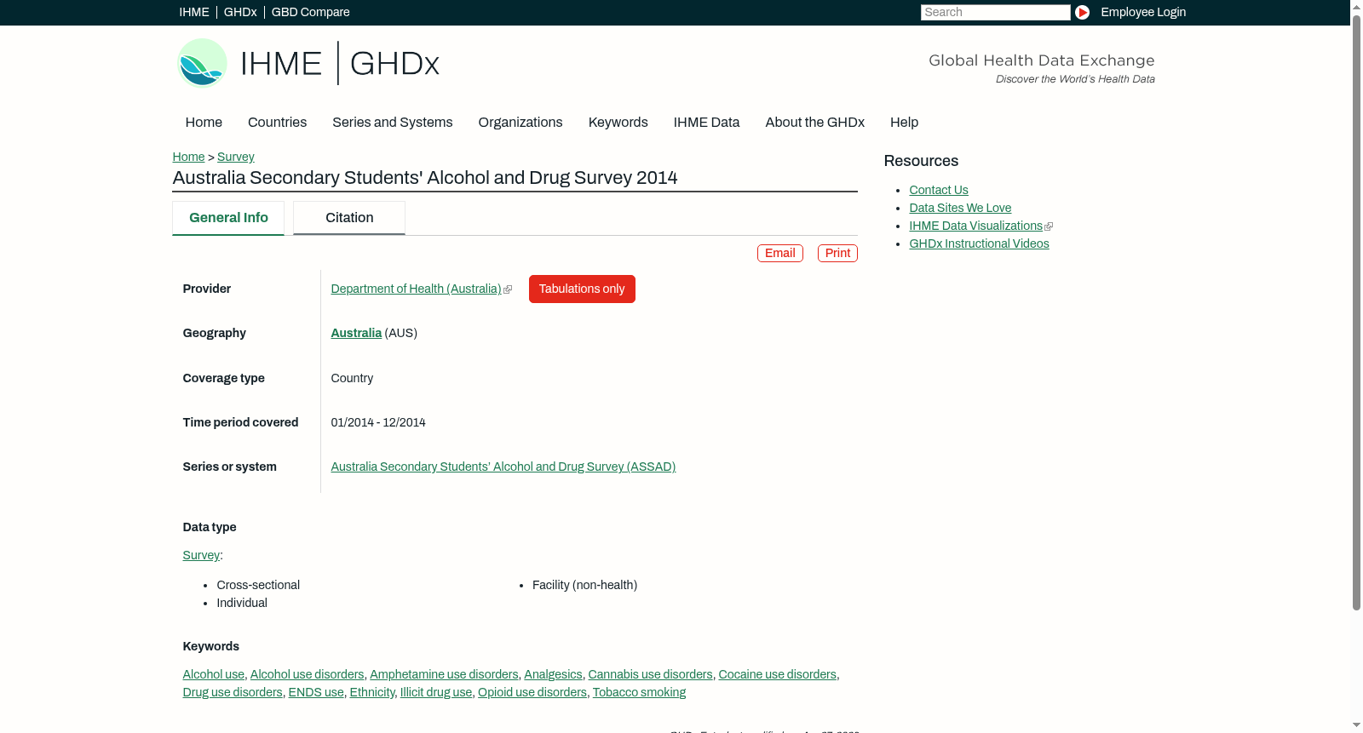Viewport: 1363px width, 733px height.
Task: Click the Tabulations only button
Action: (582, 289)
